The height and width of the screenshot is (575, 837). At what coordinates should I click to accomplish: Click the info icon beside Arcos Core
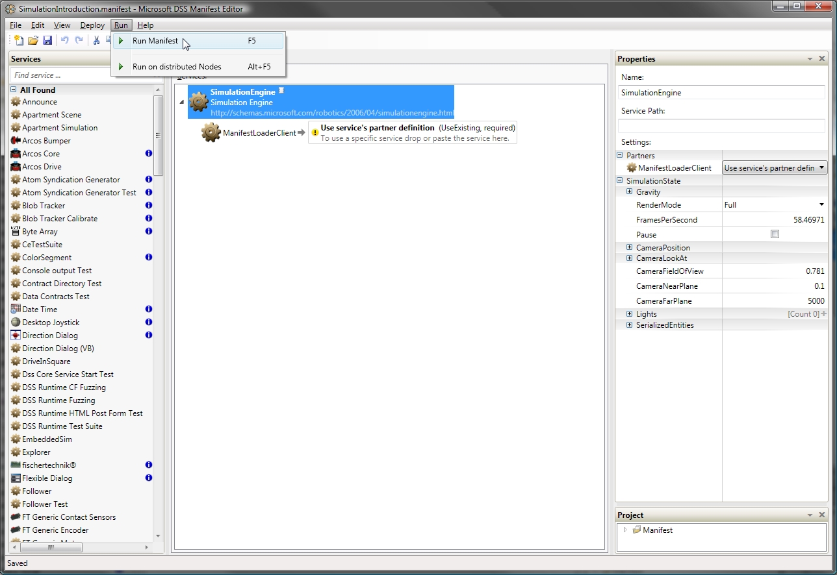coord(149,154)
